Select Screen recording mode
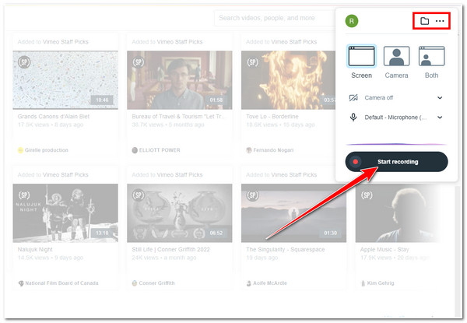This screenshot has height=323, width=467. coord(362,62)
